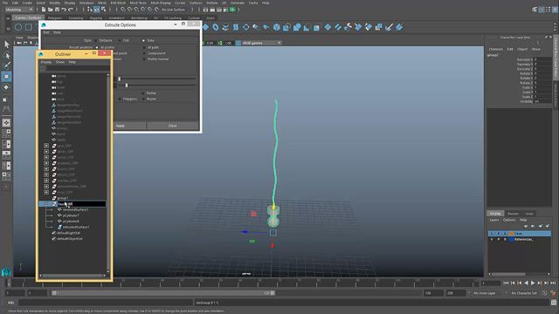The image size is (559, 314).
Task: Activate the Move tool in left toolbox
Action: pos(6,77)
